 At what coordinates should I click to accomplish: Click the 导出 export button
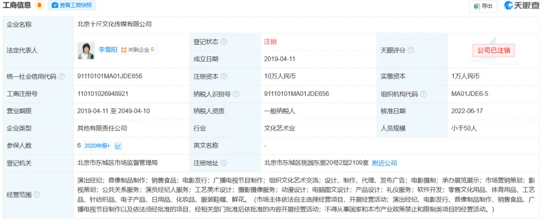coord(483,6)
